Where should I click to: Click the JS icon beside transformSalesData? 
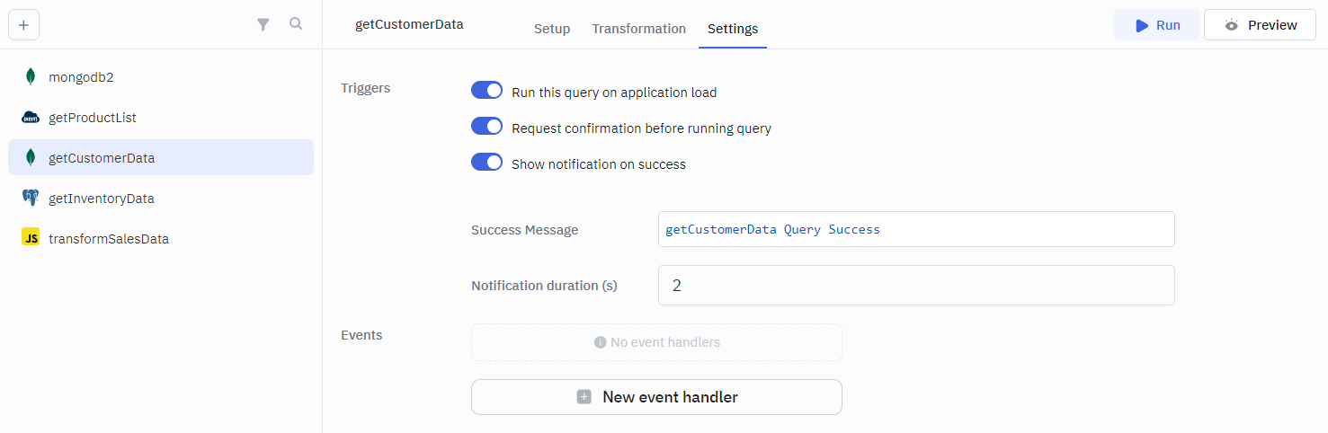(31, 238)
